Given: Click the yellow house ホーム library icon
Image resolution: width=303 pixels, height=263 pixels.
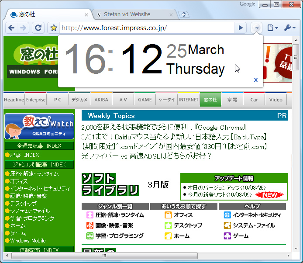Looking at the screenshot, I should pos(168,236).
